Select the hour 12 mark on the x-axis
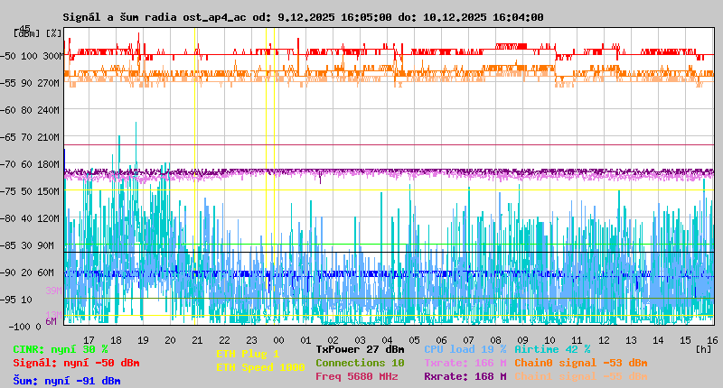This screenshot has width=723, height=388. tap(604, 339)
